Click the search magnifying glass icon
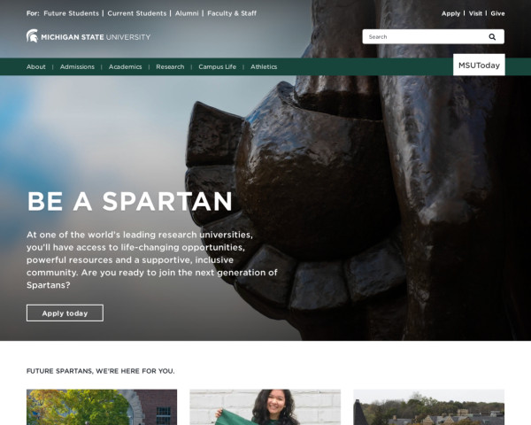This screenshot has width=531, height=425. [492, 37]
